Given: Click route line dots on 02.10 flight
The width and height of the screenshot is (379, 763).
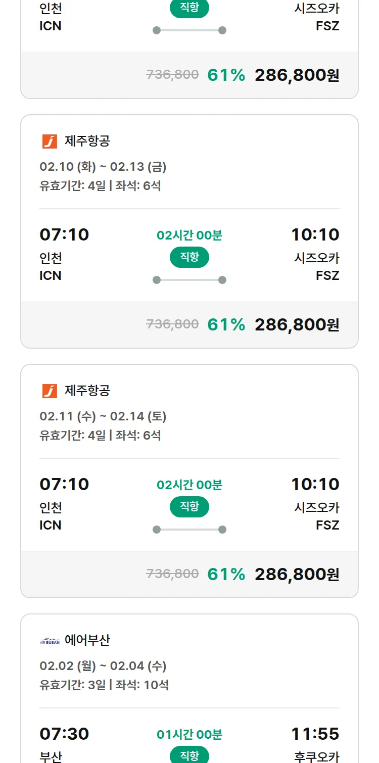Looking at the screenshot, I should coord(189,280).
